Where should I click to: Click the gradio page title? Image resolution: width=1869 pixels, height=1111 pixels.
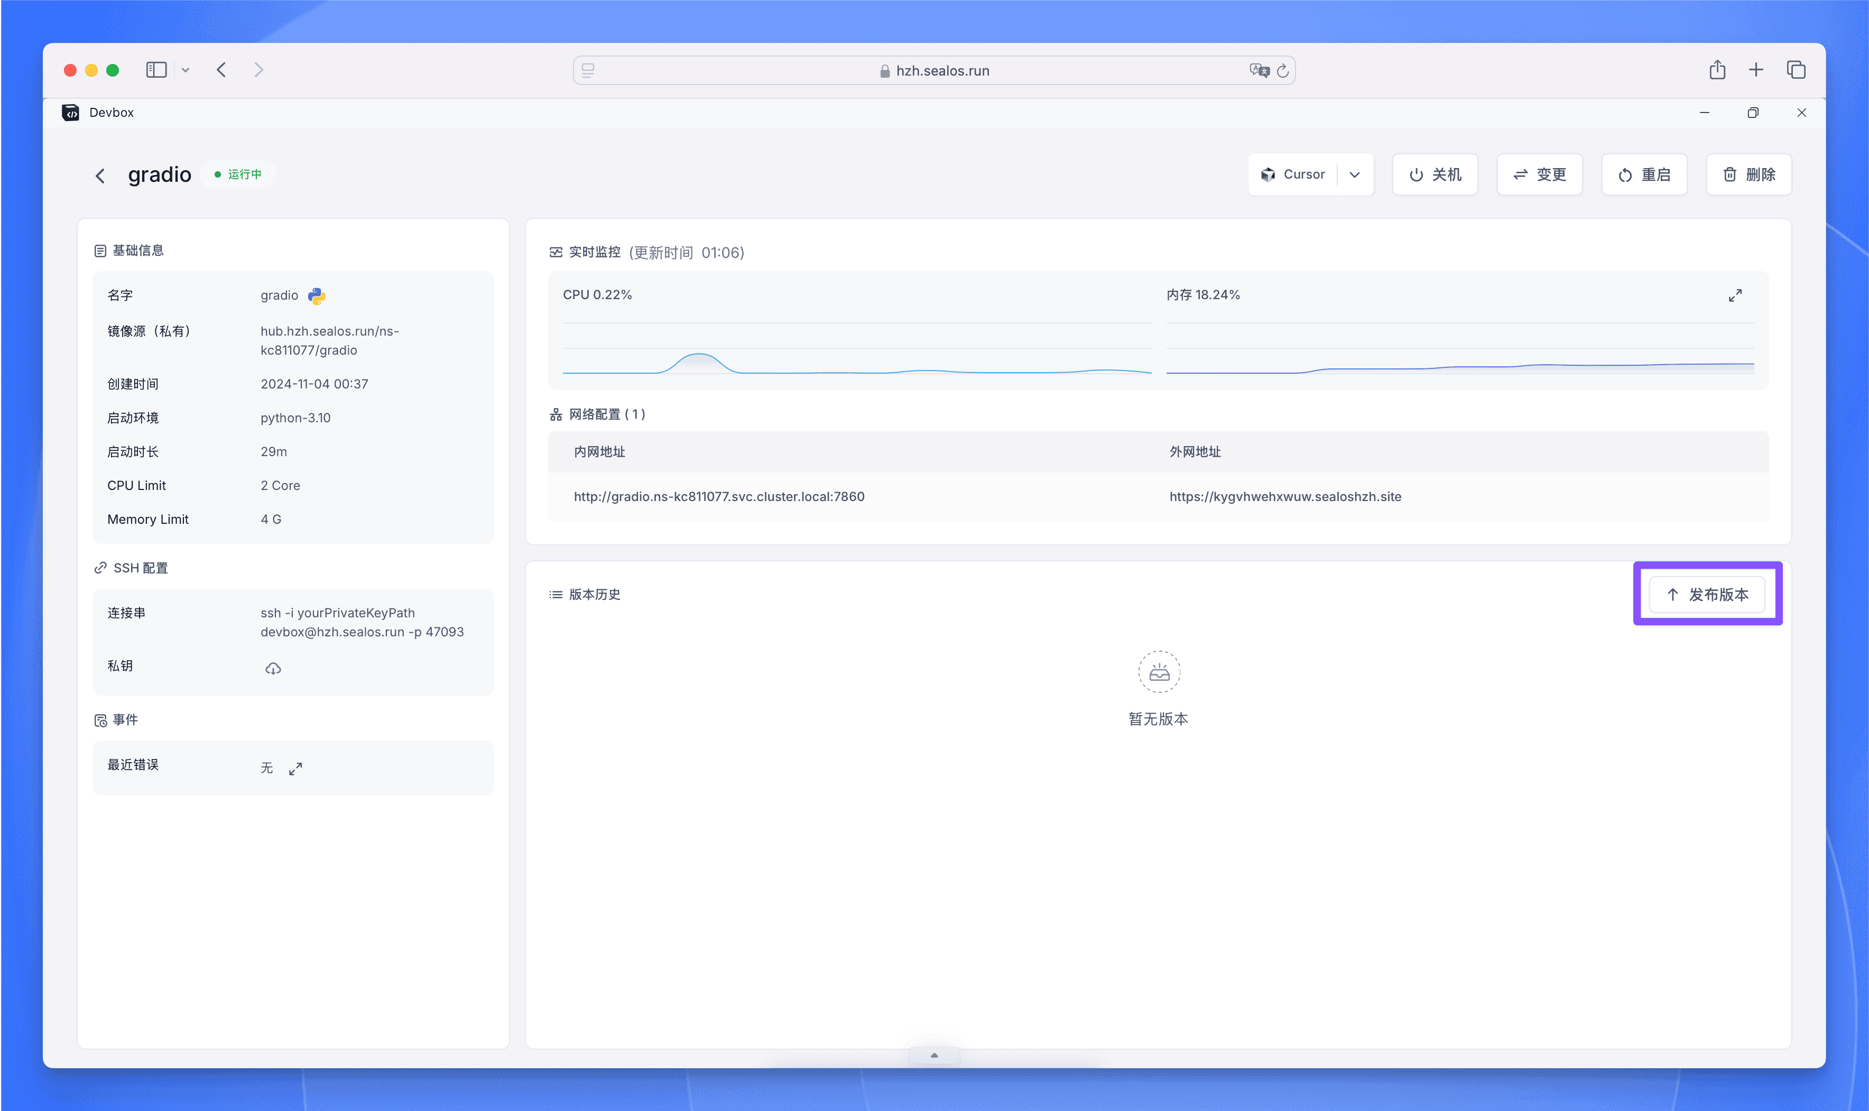[x=160, y=174]
